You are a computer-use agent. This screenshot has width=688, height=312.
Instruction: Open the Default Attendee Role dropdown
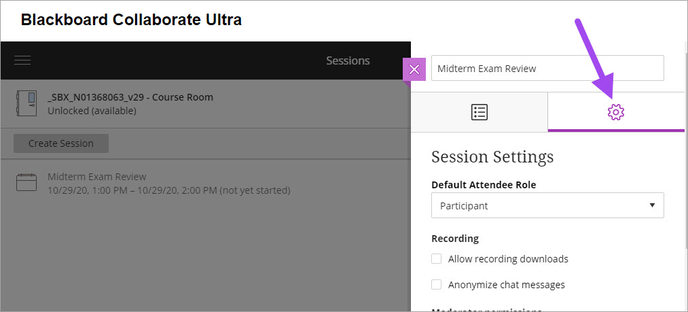[x=547, y=205]
